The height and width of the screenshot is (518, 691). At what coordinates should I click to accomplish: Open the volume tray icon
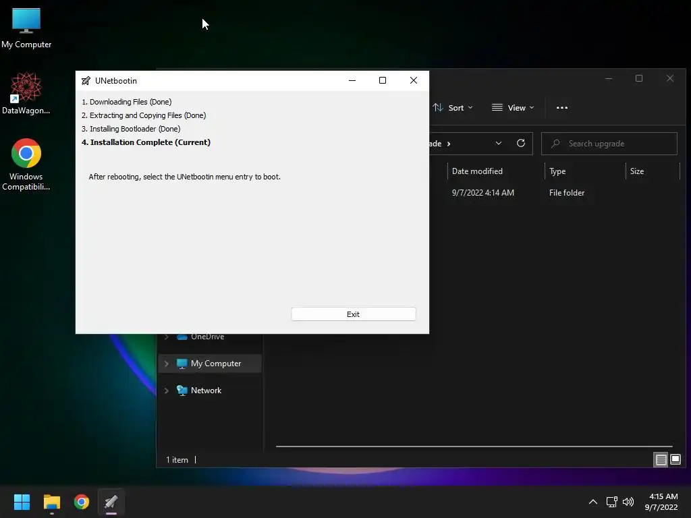click(x=628, y=502)
